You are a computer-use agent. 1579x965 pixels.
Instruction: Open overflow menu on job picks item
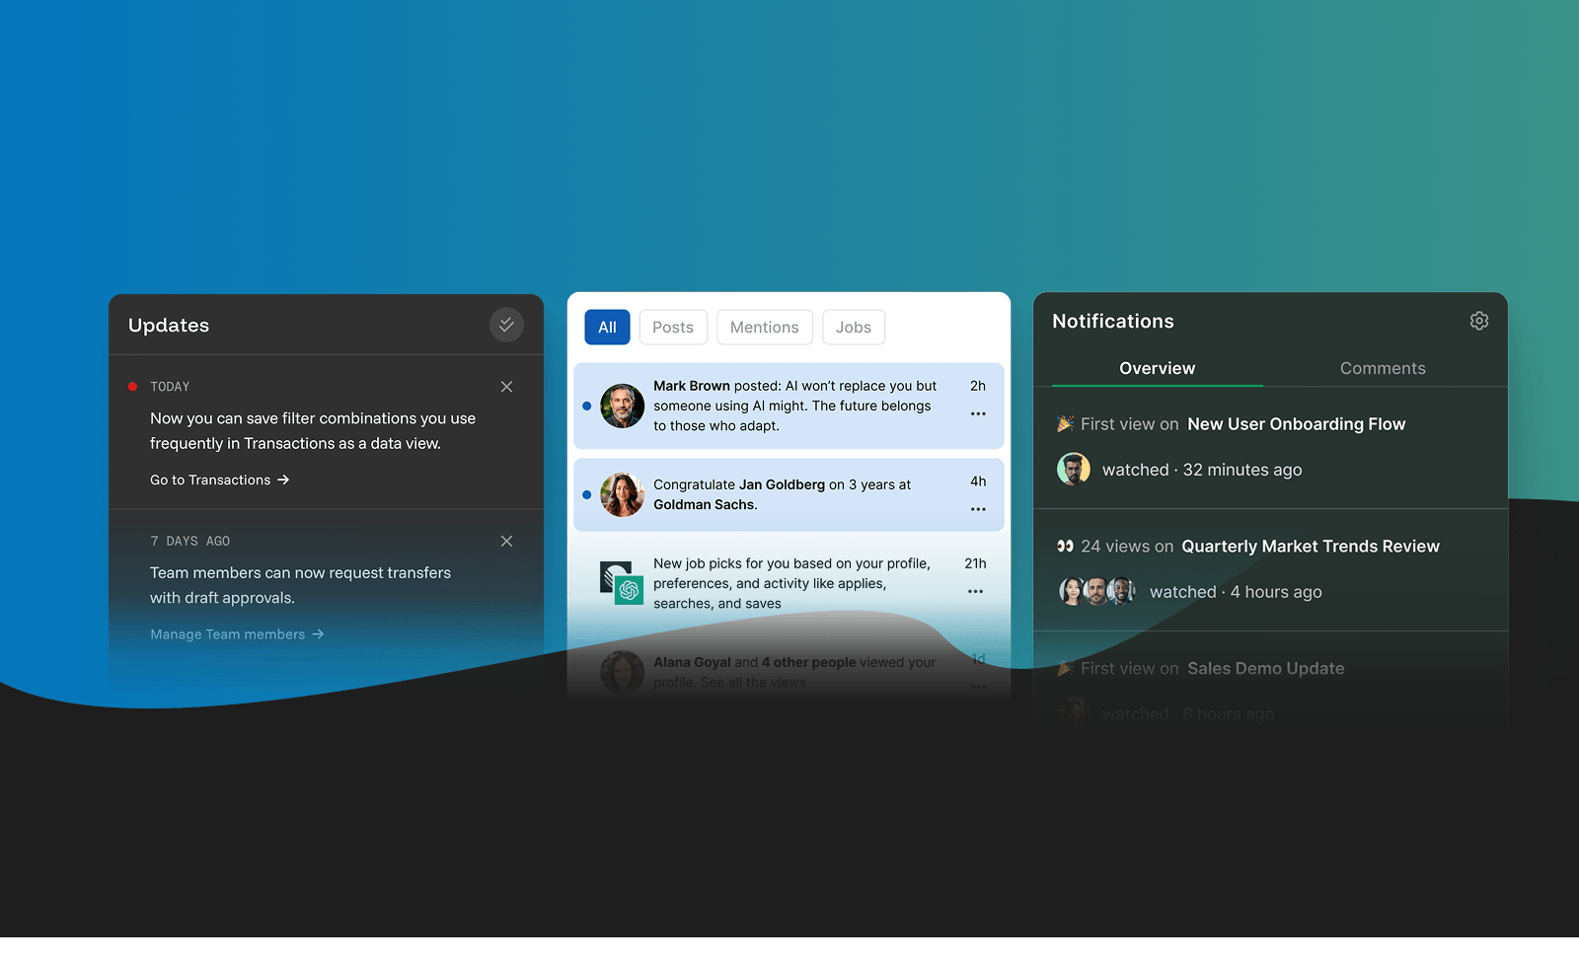(x=975, y=591)
